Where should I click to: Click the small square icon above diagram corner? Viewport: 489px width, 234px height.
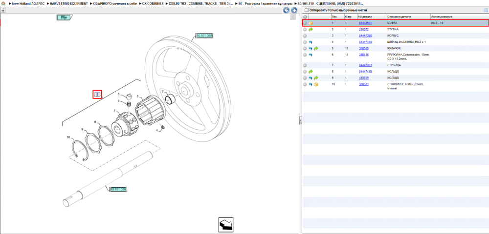tap(292, 17)
